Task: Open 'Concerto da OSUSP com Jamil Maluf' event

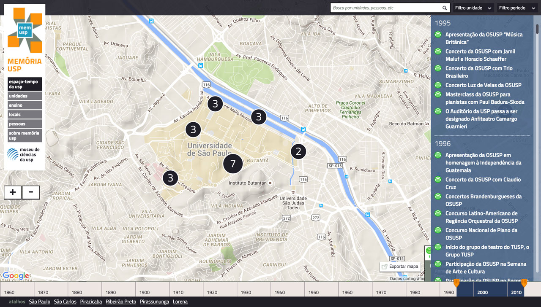Action: [x=480, y=55]
